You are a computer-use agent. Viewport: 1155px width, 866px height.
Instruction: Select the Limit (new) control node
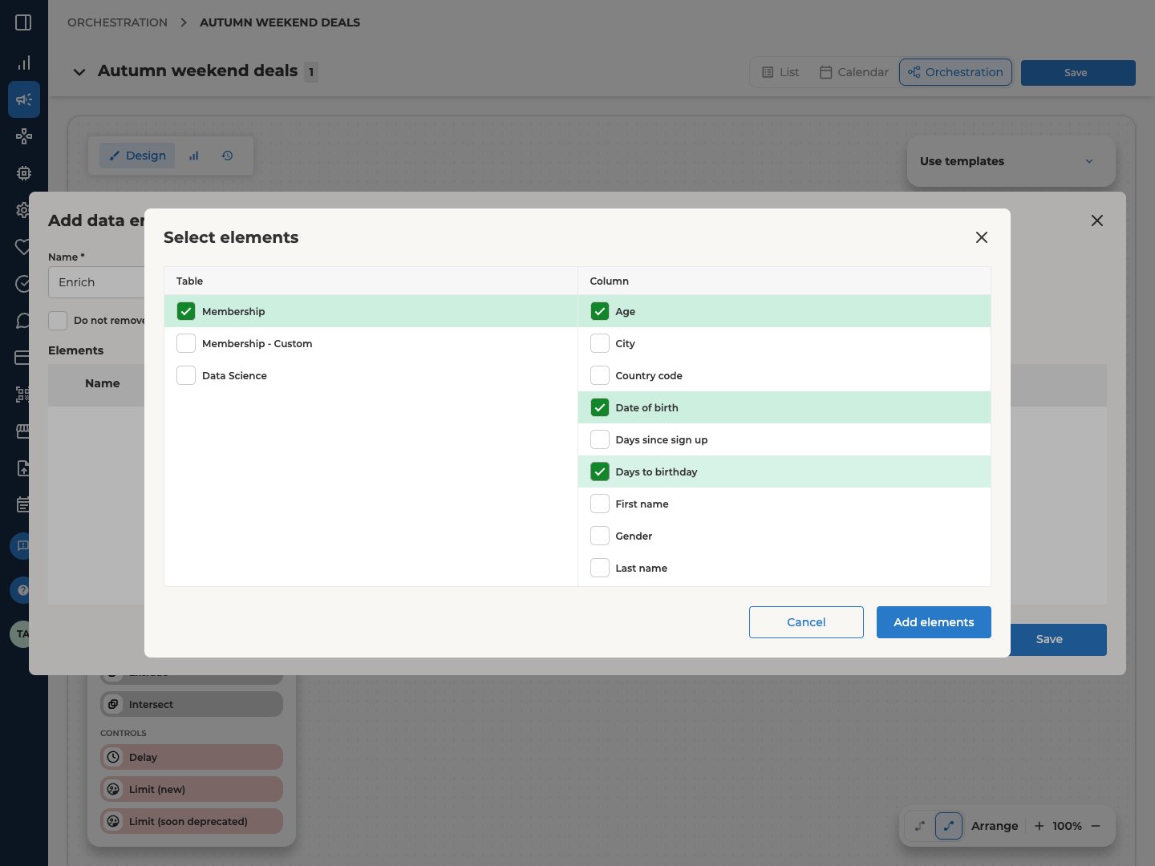pyautogui.click(x=192, y=789)
